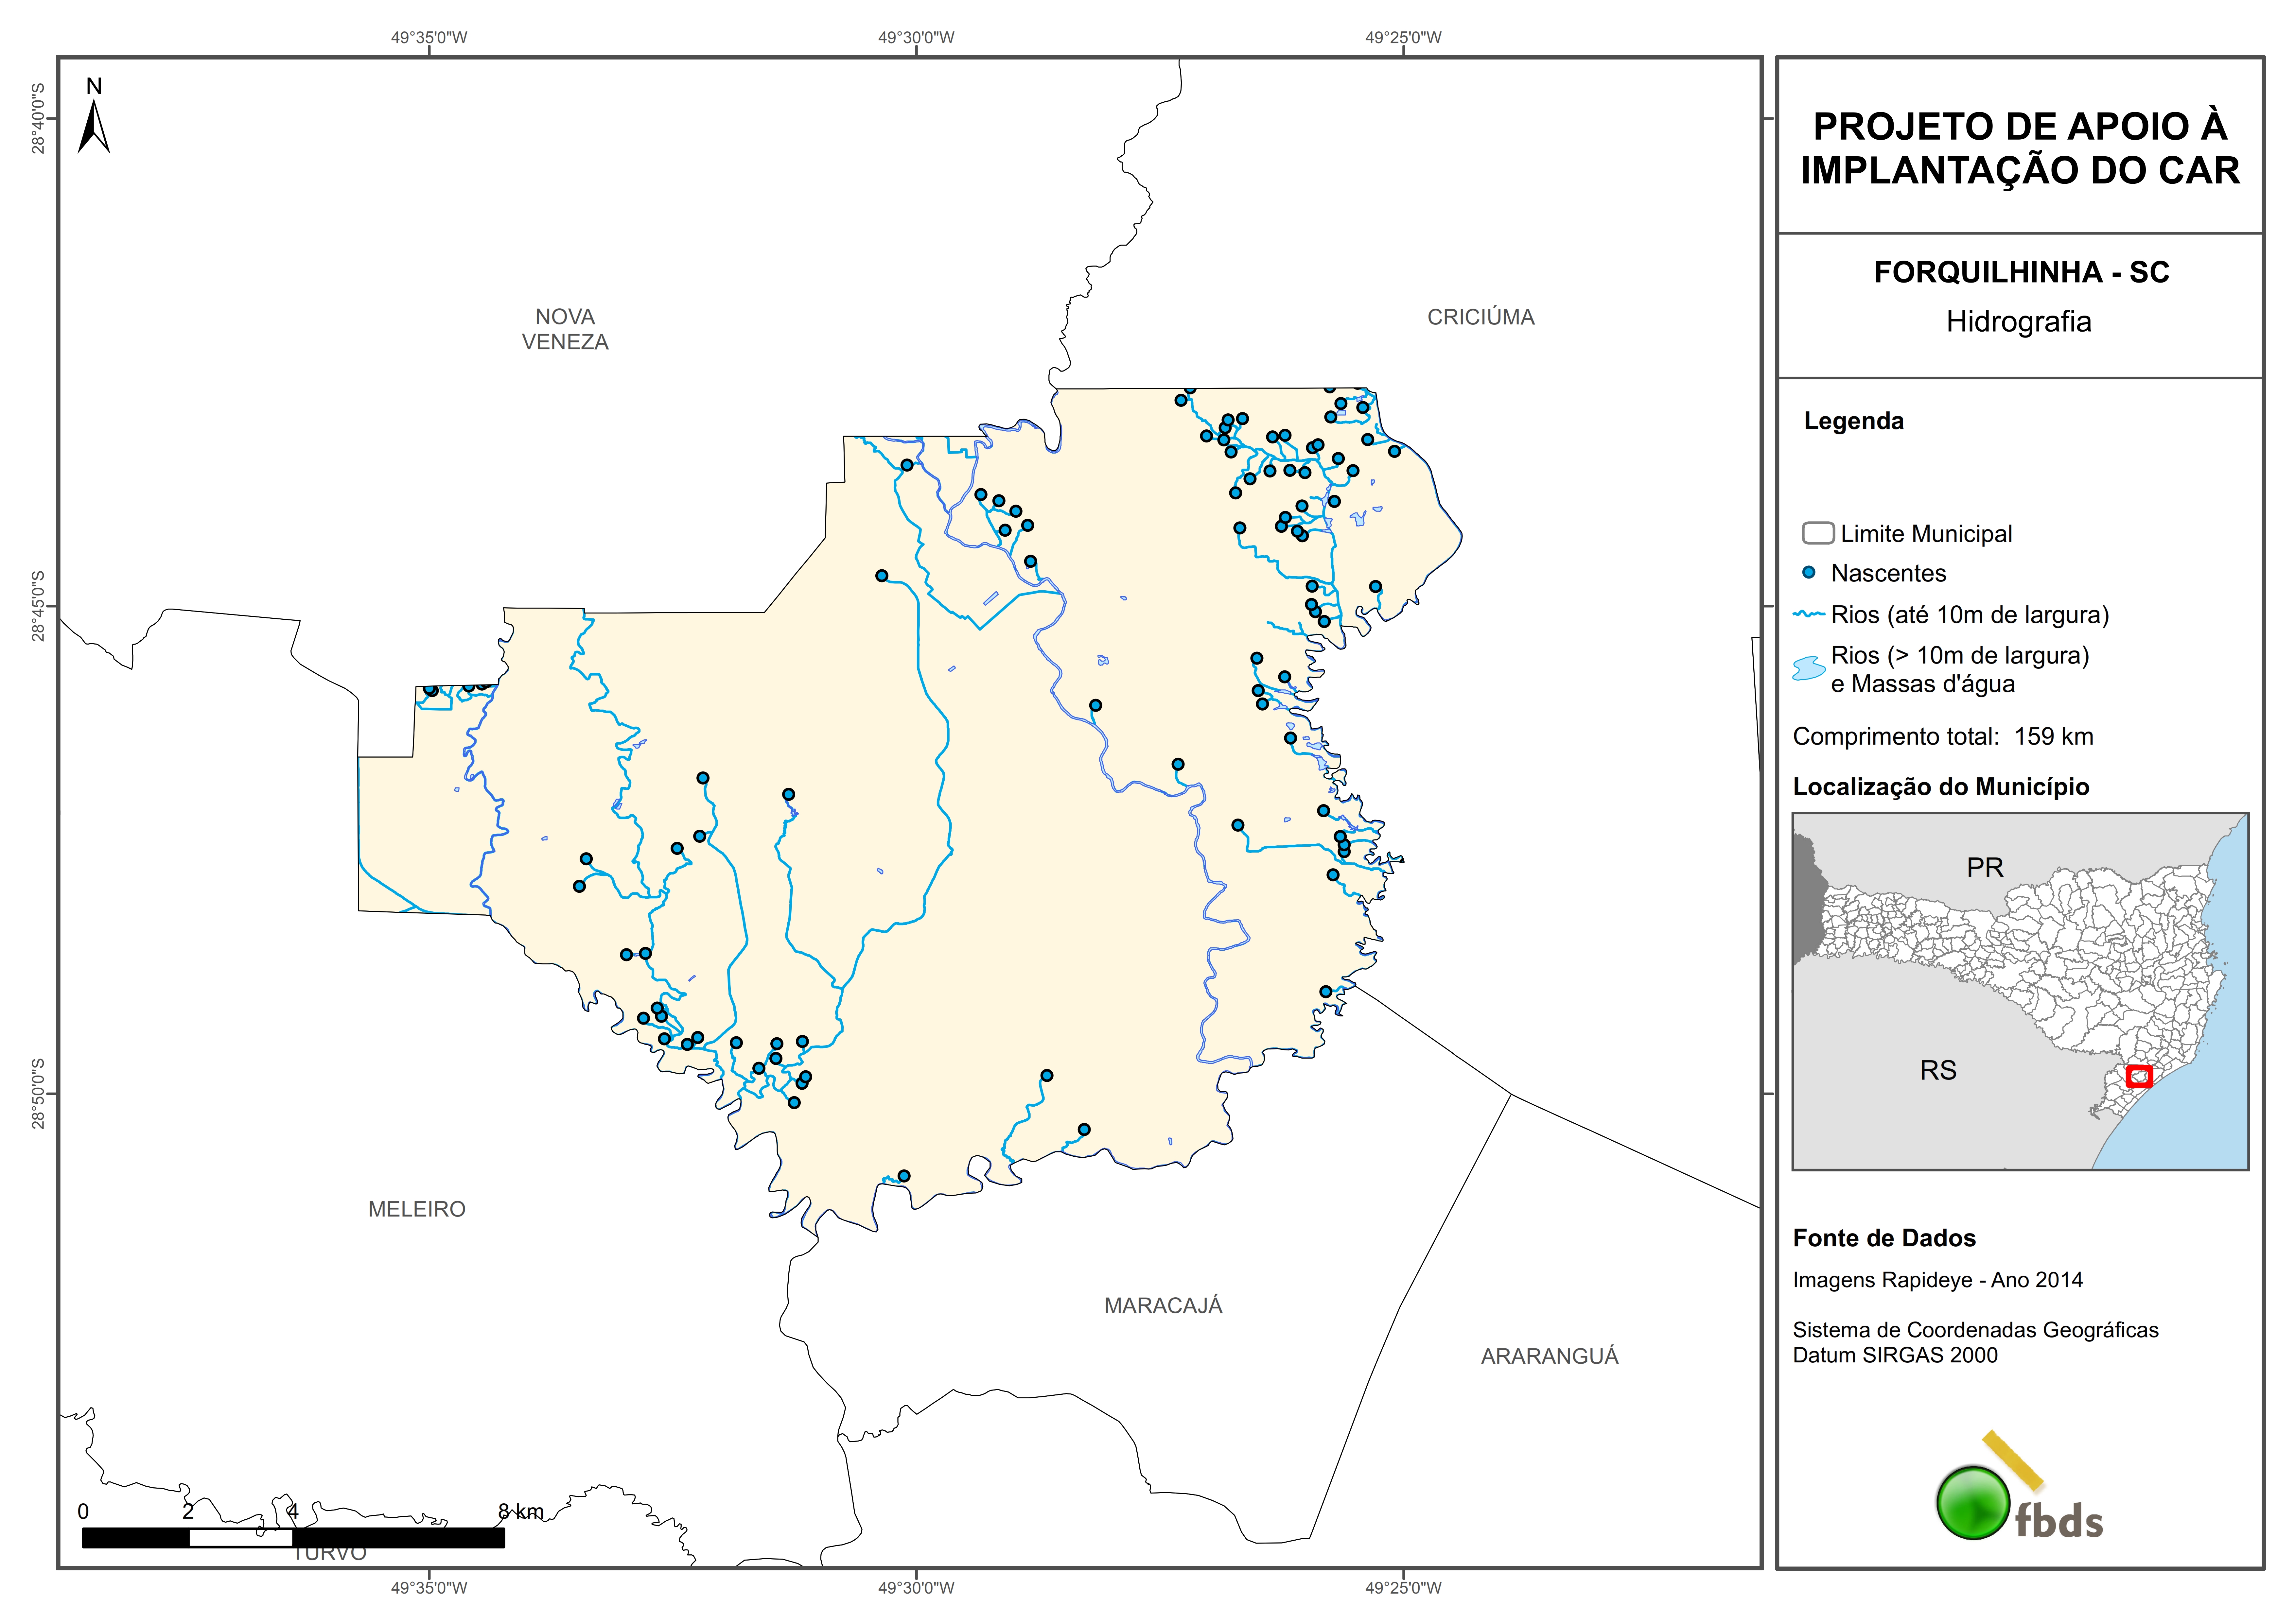The width and height of the screenshot is (2295, 1624).
Task: Click the Rios até 10m line symbol
Action: (1809, 614)
